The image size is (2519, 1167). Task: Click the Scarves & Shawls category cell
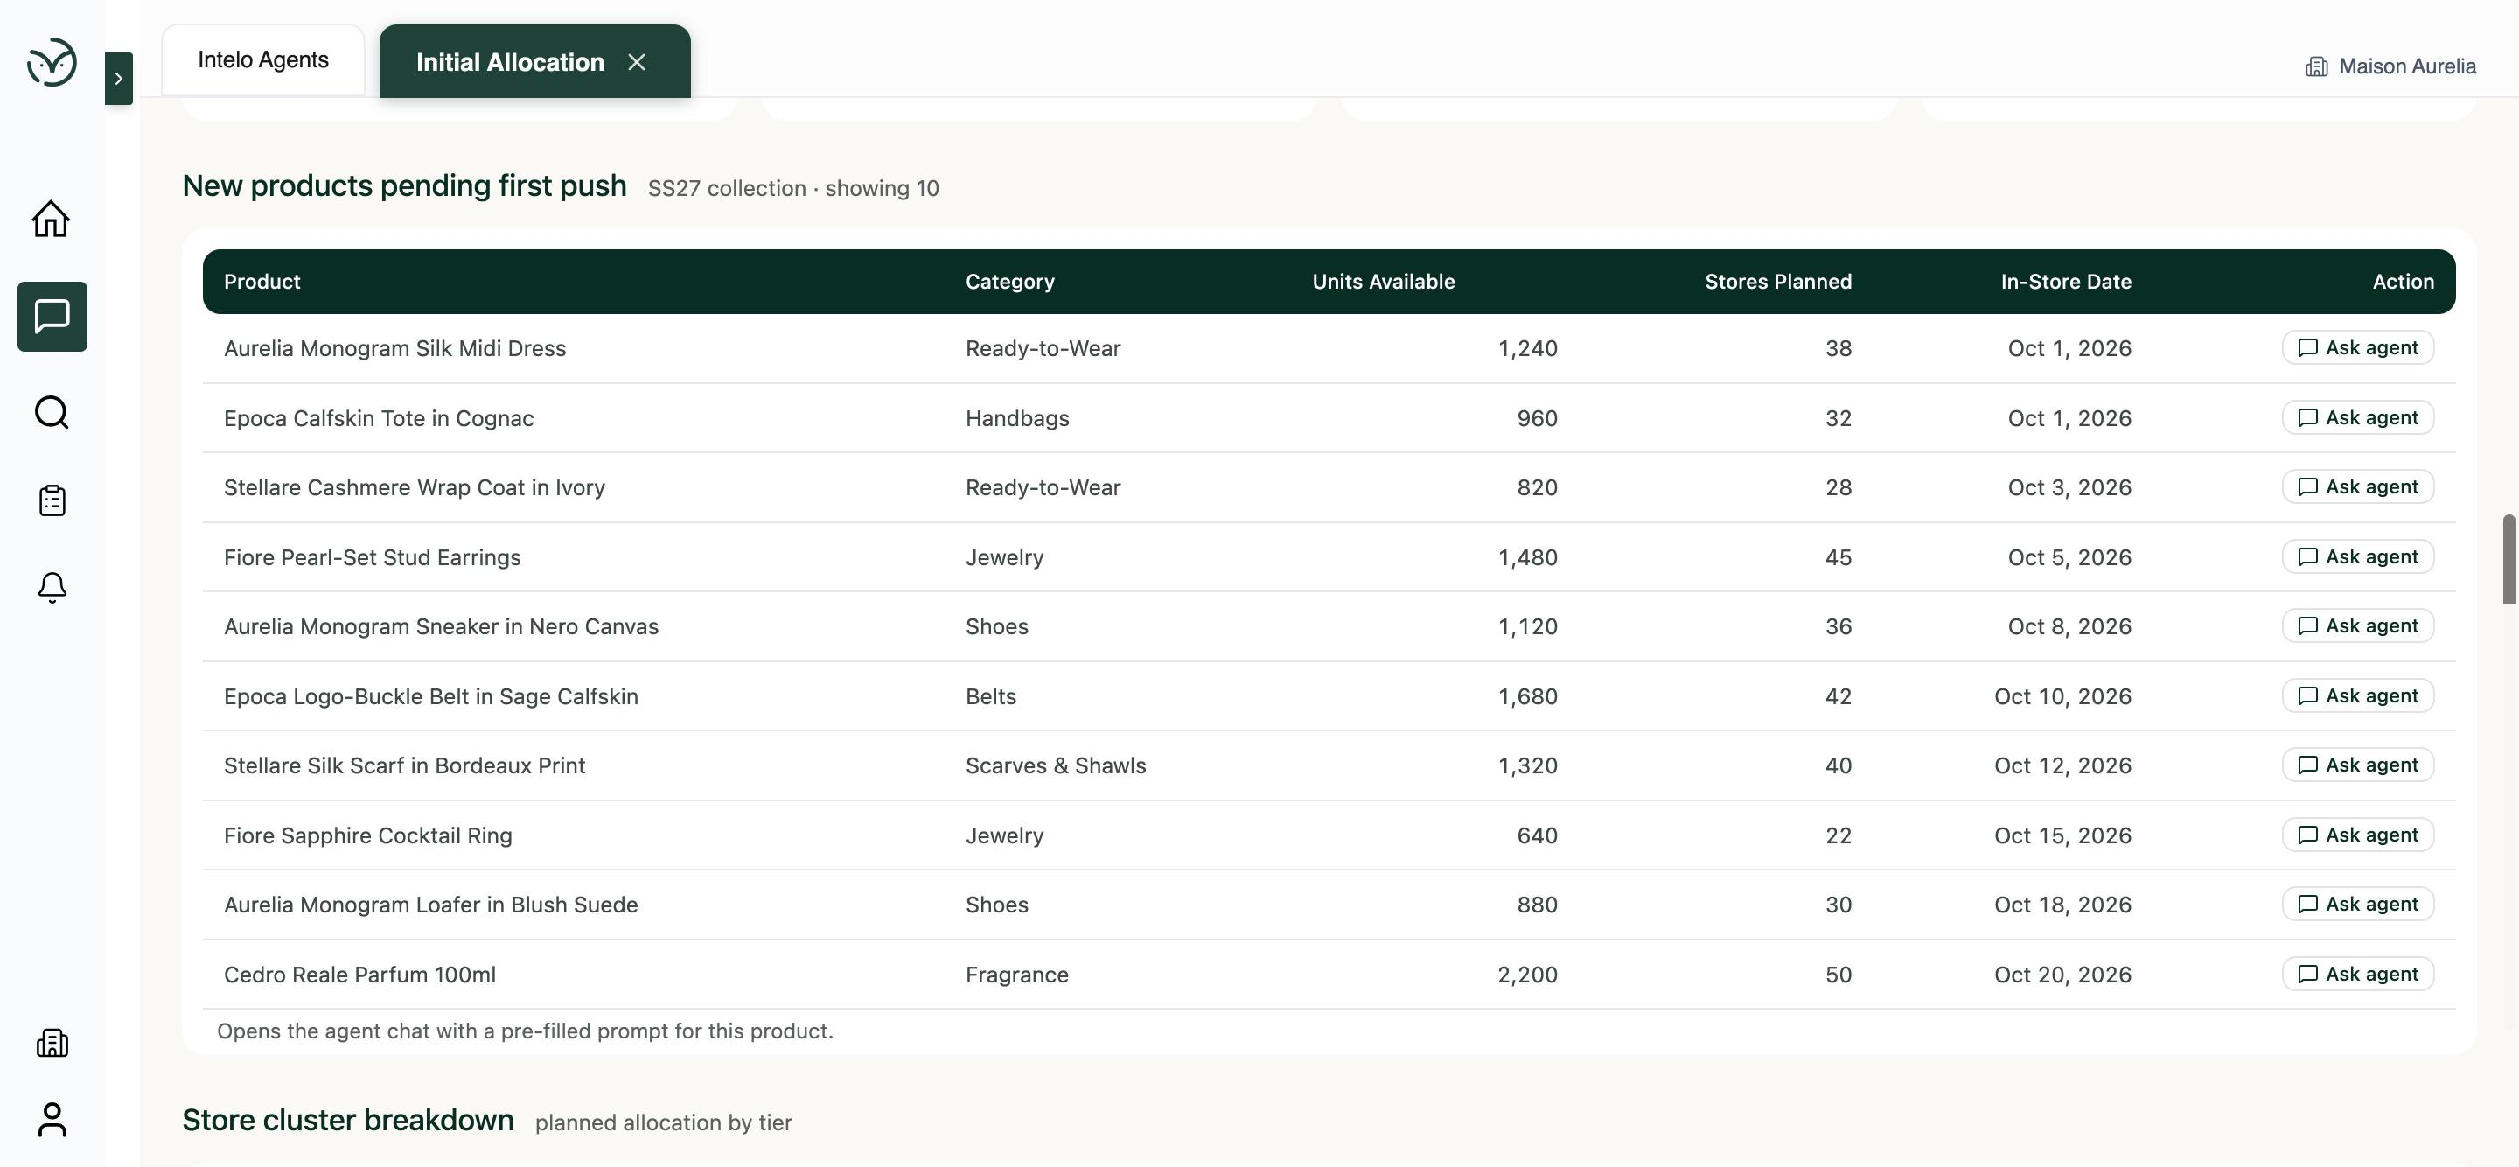(1055, 766)
